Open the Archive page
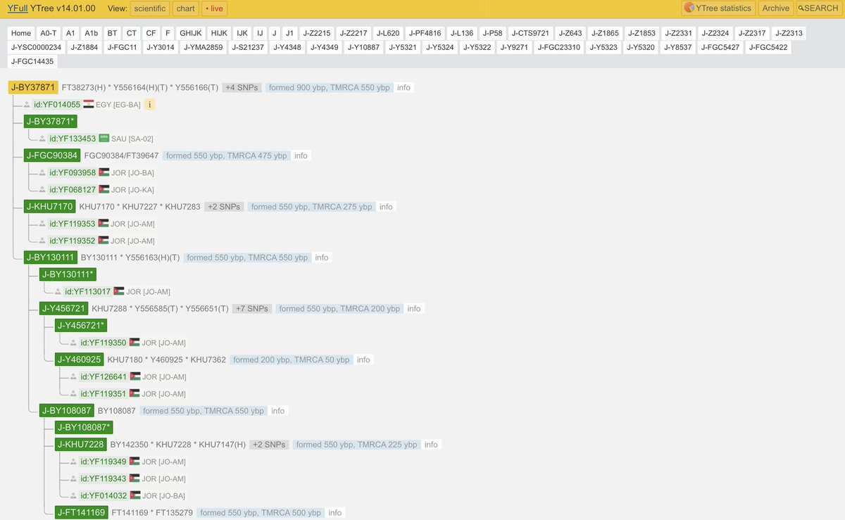This screenshot has width=845, height=520. [x=775, y=8]
